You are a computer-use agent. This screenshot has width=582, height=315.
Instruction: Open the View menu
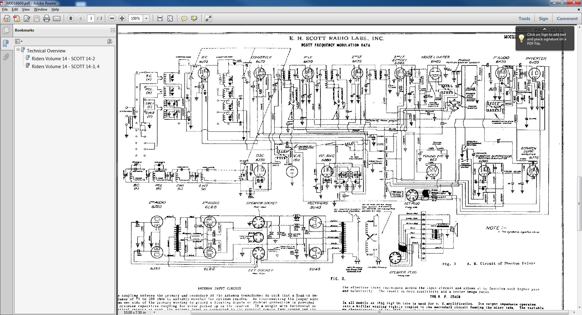(x=26, y=9)
